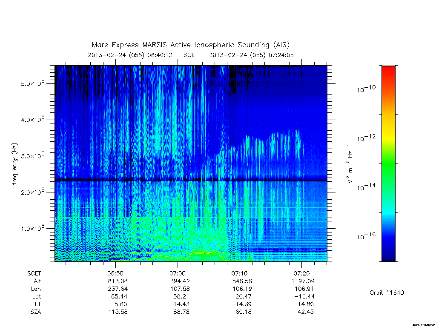This screenshot has height=327, width=436.
Task: Click the start timestamp 06:40:12 in subtitle
Action: [160, 55]
